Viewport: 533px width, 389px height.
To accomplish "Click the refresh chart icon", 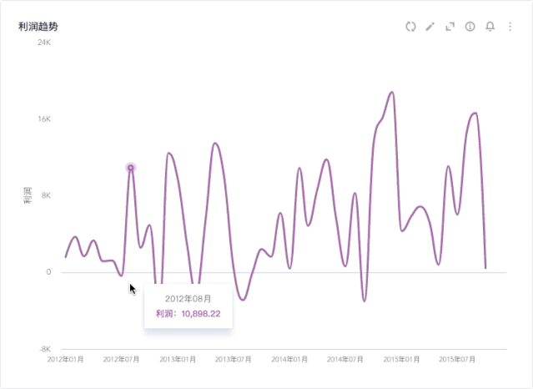I will (410, 27).
